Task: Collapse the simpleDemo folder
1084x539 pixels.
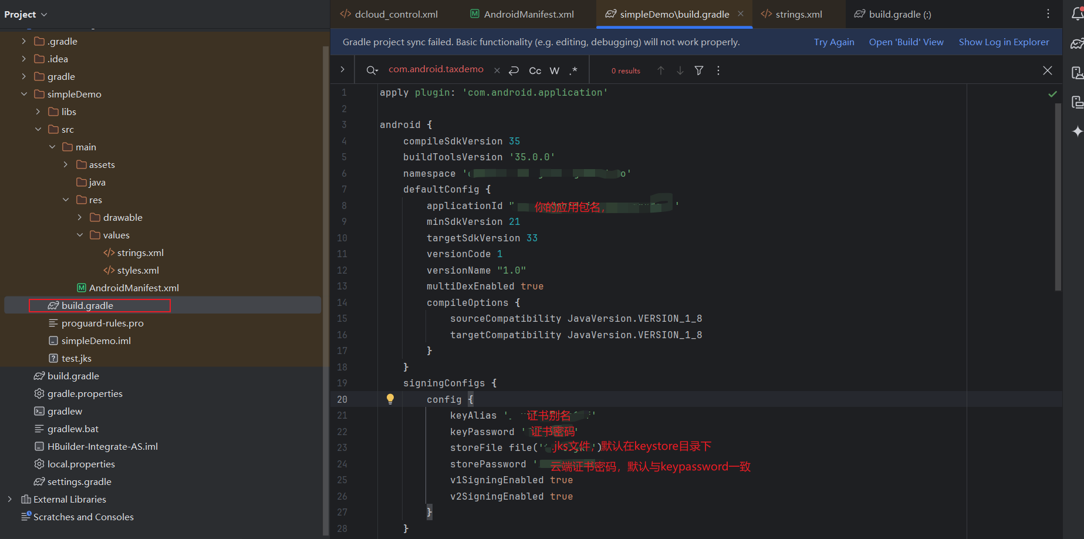Action: click(24, 94)
